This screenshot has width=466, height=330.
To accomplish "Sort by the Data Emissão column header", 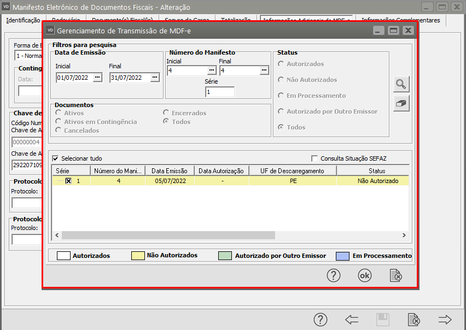I will click(x=170, y=171).
